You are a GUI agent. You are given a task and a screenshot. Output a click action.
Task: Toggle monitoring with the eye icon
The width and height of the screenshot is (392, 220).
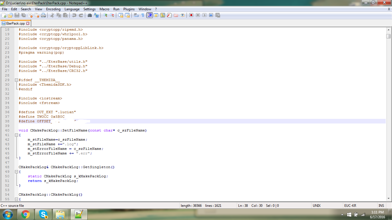[x=183, y=15]
